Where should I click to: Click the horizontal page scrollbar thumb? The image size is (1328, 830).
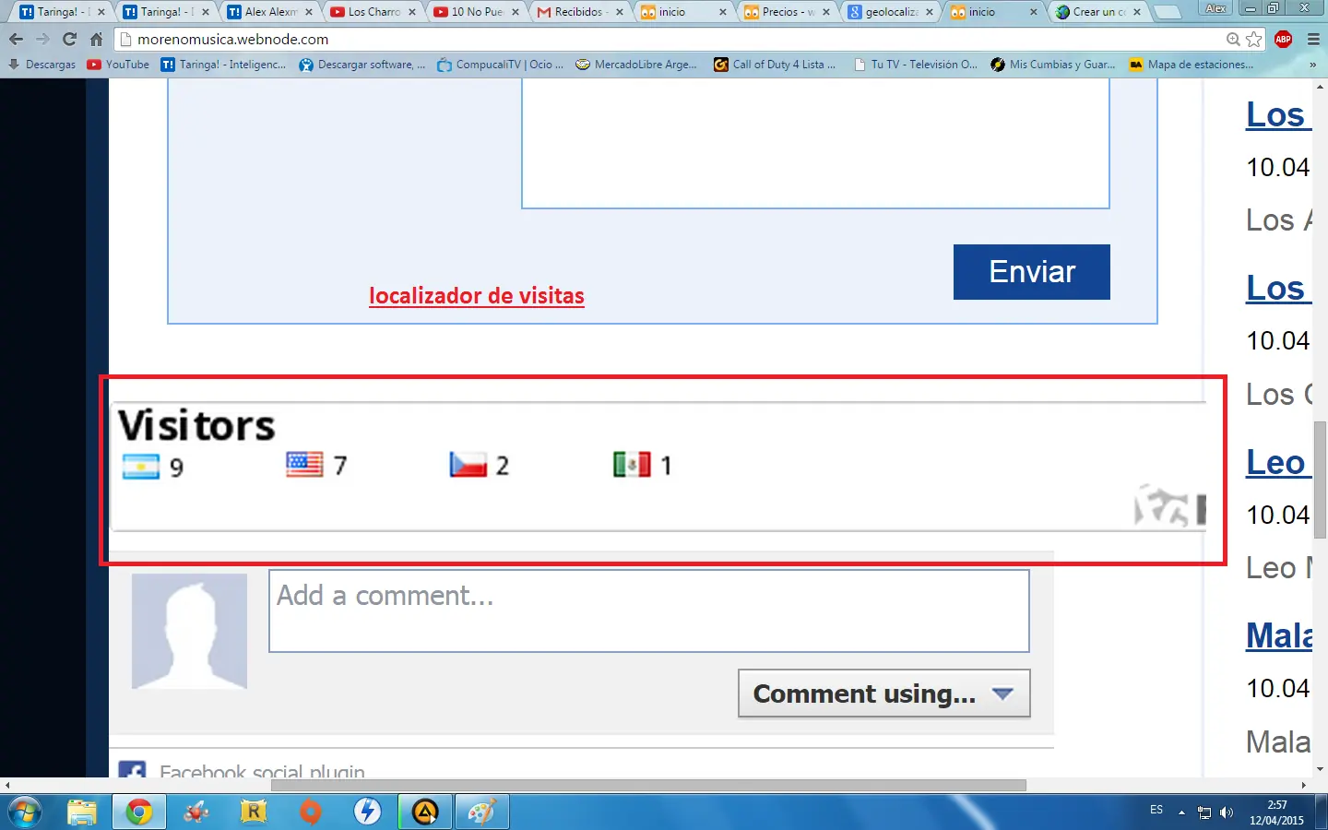648,785
